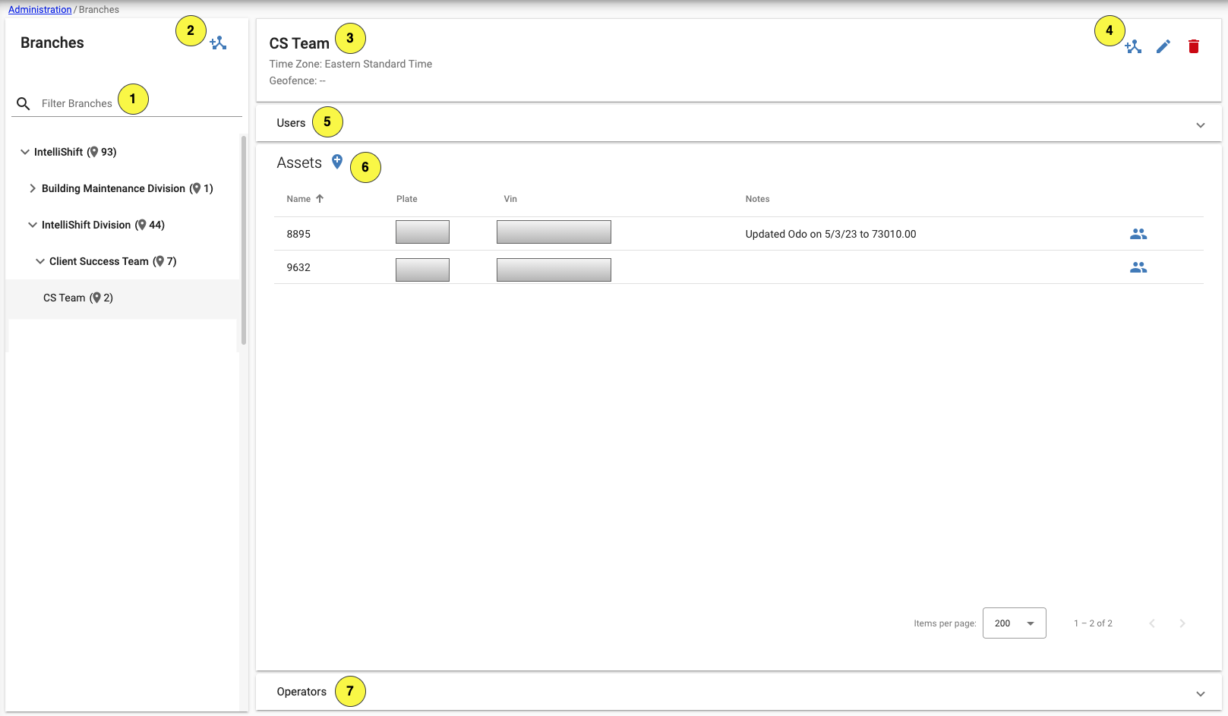
Task: Click the Plate column header
Action: [x=407, y=199]
